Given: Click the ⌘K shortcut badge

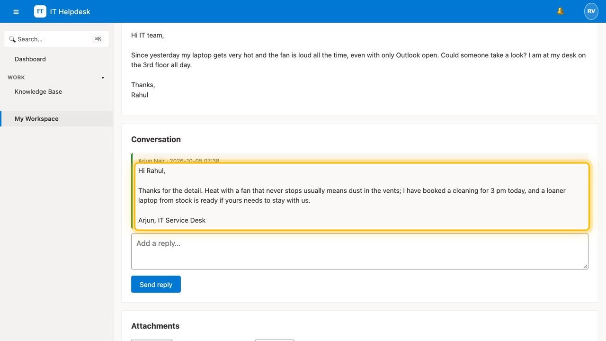Looking at the screenshot, I should pyautogui.click(x=98, y=39).
